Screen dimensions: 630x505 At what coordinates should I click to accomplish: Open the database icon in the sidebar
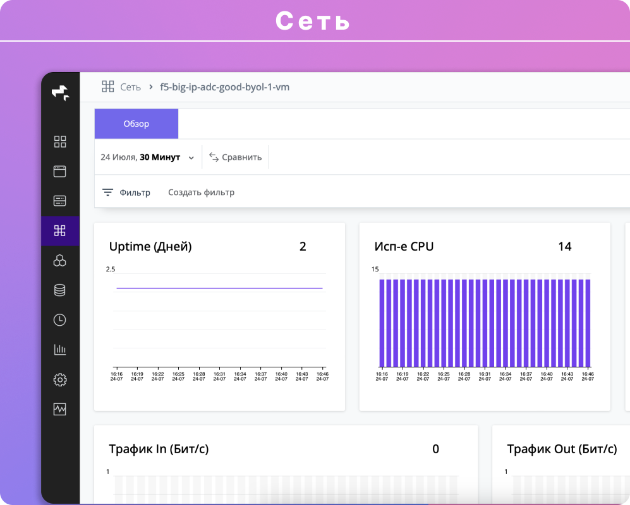(x=60, y=290)
